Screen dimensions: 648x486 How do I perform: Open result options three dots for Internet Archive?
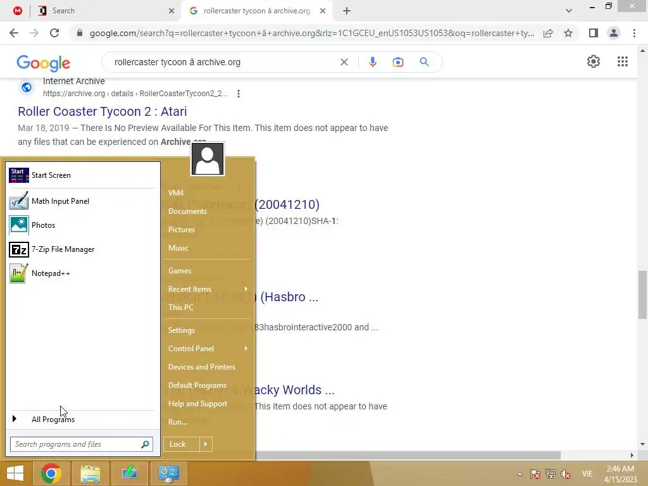coord(239,94)
